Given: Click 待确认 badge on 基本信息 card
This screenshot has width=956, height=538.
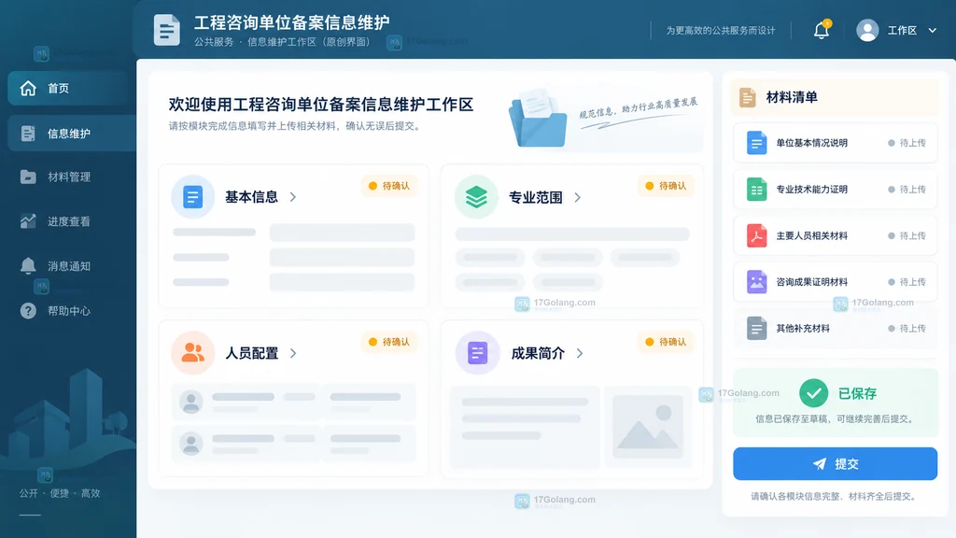Looking at the screenshot, I should (389, 186).
